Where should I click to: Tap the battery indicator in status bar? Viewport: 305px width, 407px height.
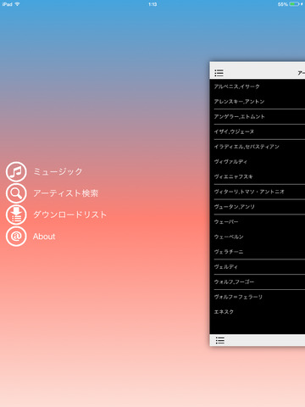tap(294, 4)
